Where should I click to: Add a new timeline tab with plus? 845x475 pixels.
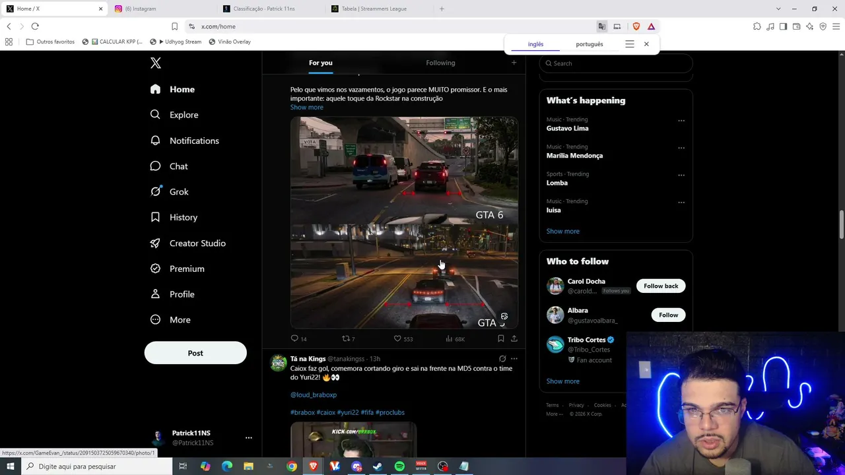click(514, 63)
